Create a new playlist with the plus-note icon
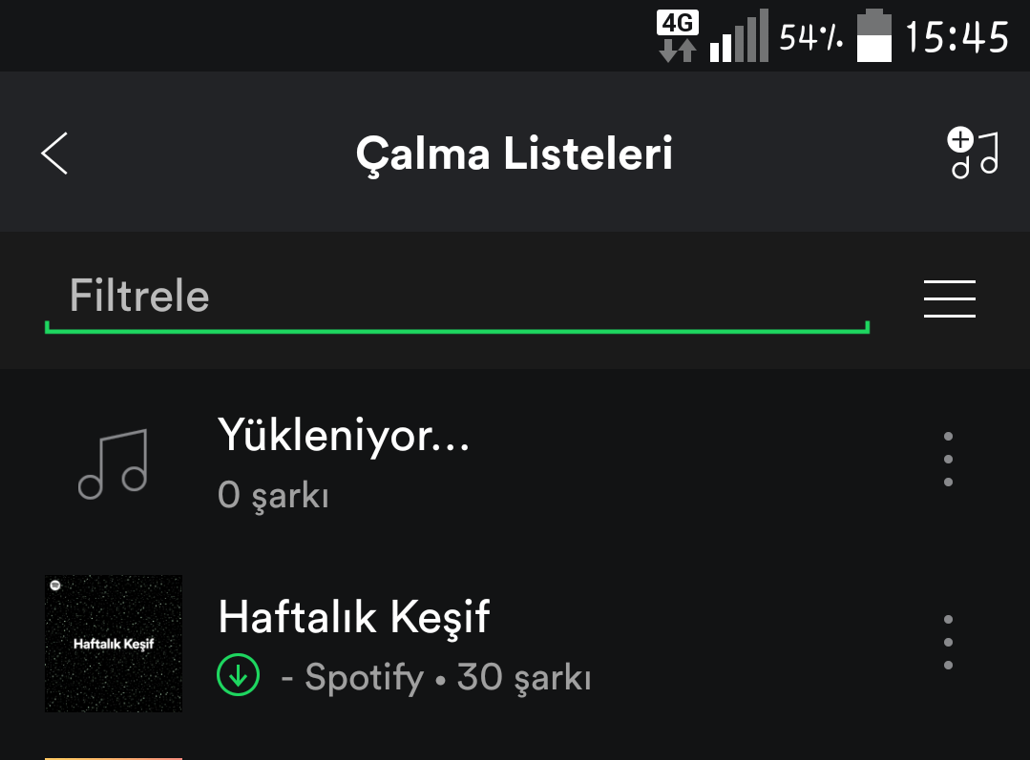The height and width of the screenshot is (760, 1030). [973, 153]
